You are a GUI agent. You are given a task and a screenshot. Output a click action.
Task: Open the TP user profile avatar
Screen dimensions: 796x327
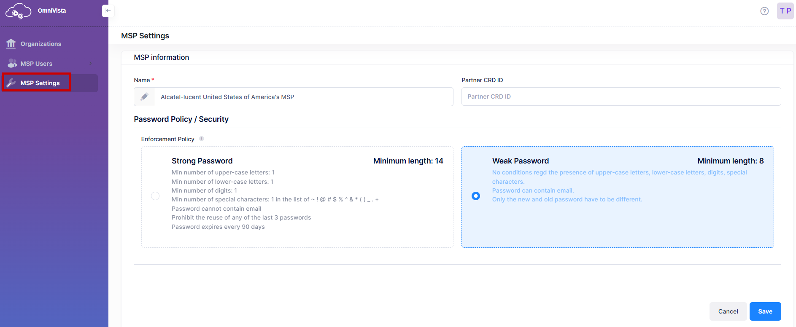point(785,11)
